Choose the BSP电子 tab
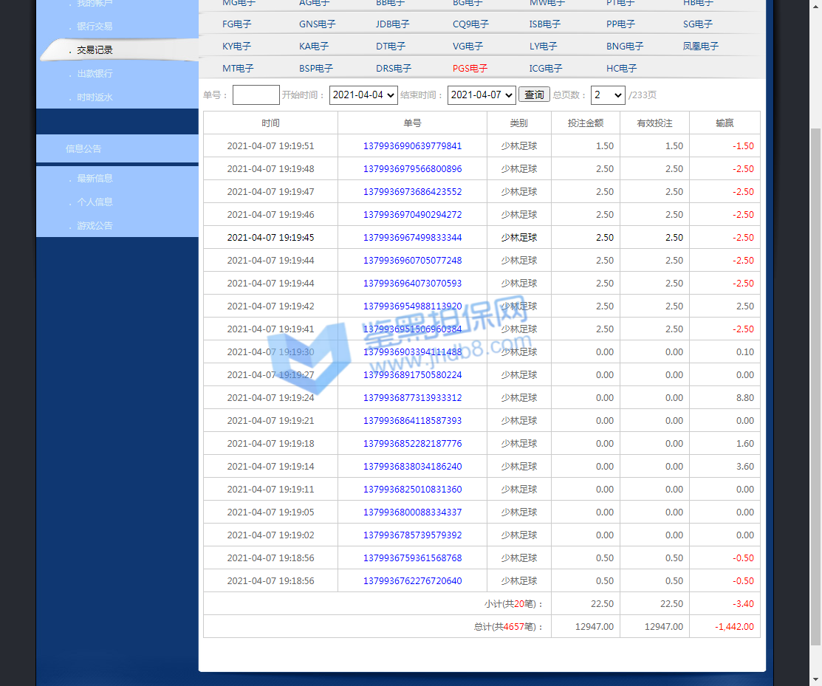Viewport: 822px width, 686px height. [315, 69]
